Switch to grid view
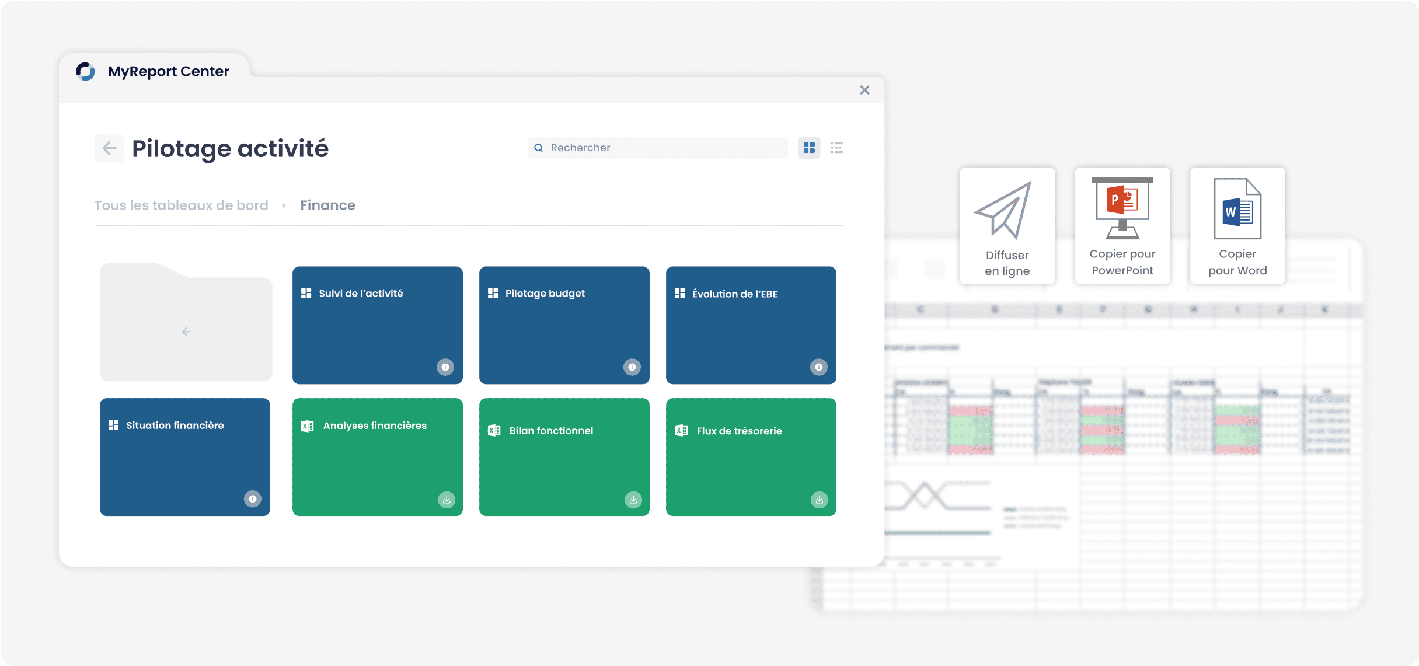Viewport: 1419px width, 666px height. [x=809, y=148]
